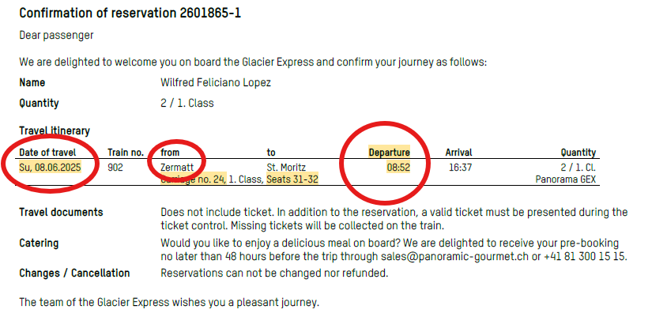Viewport: 652px width, 317px height.
Task: Click the highlighted Departure column header
Action: (389, 153)
